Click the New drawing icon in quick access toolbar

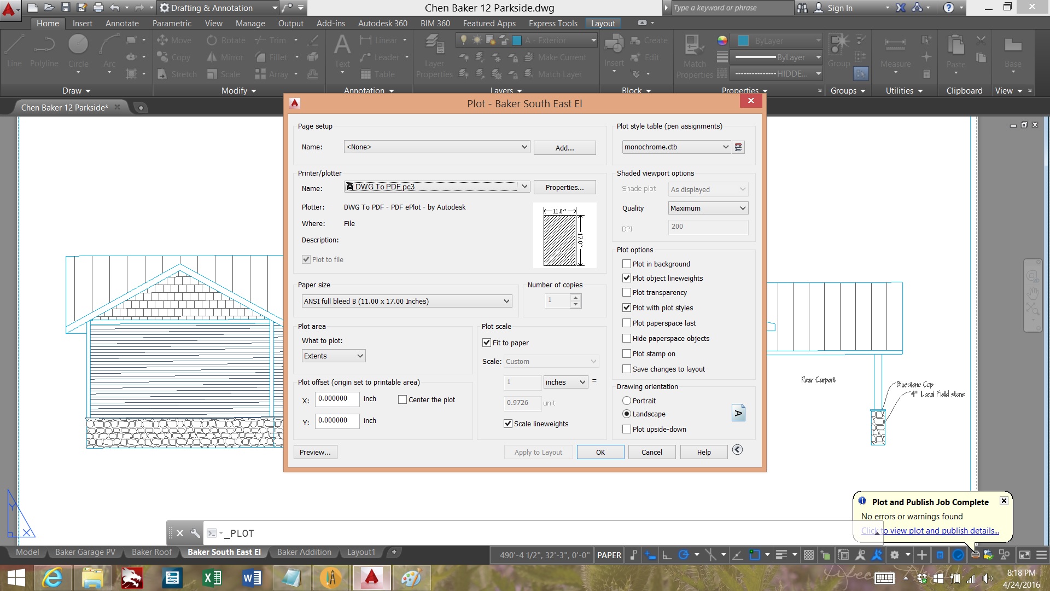[x=33, y=8]
